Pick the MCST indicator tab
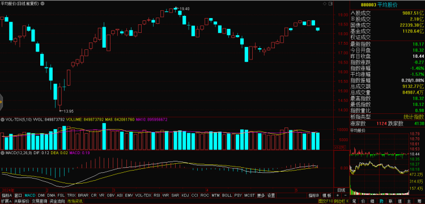The height and width of the screenshot is (204, 425). click(249, 195)
